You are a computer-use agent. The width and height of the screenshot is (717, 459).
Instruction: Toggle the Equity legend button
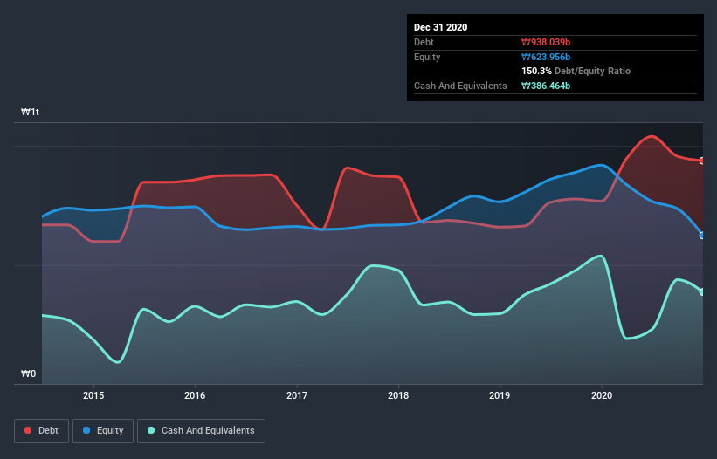103,431
